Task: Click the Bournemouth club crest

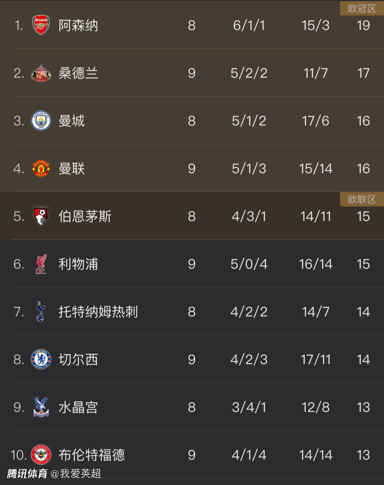Action: pyautogui.click(x=41, y=216)
